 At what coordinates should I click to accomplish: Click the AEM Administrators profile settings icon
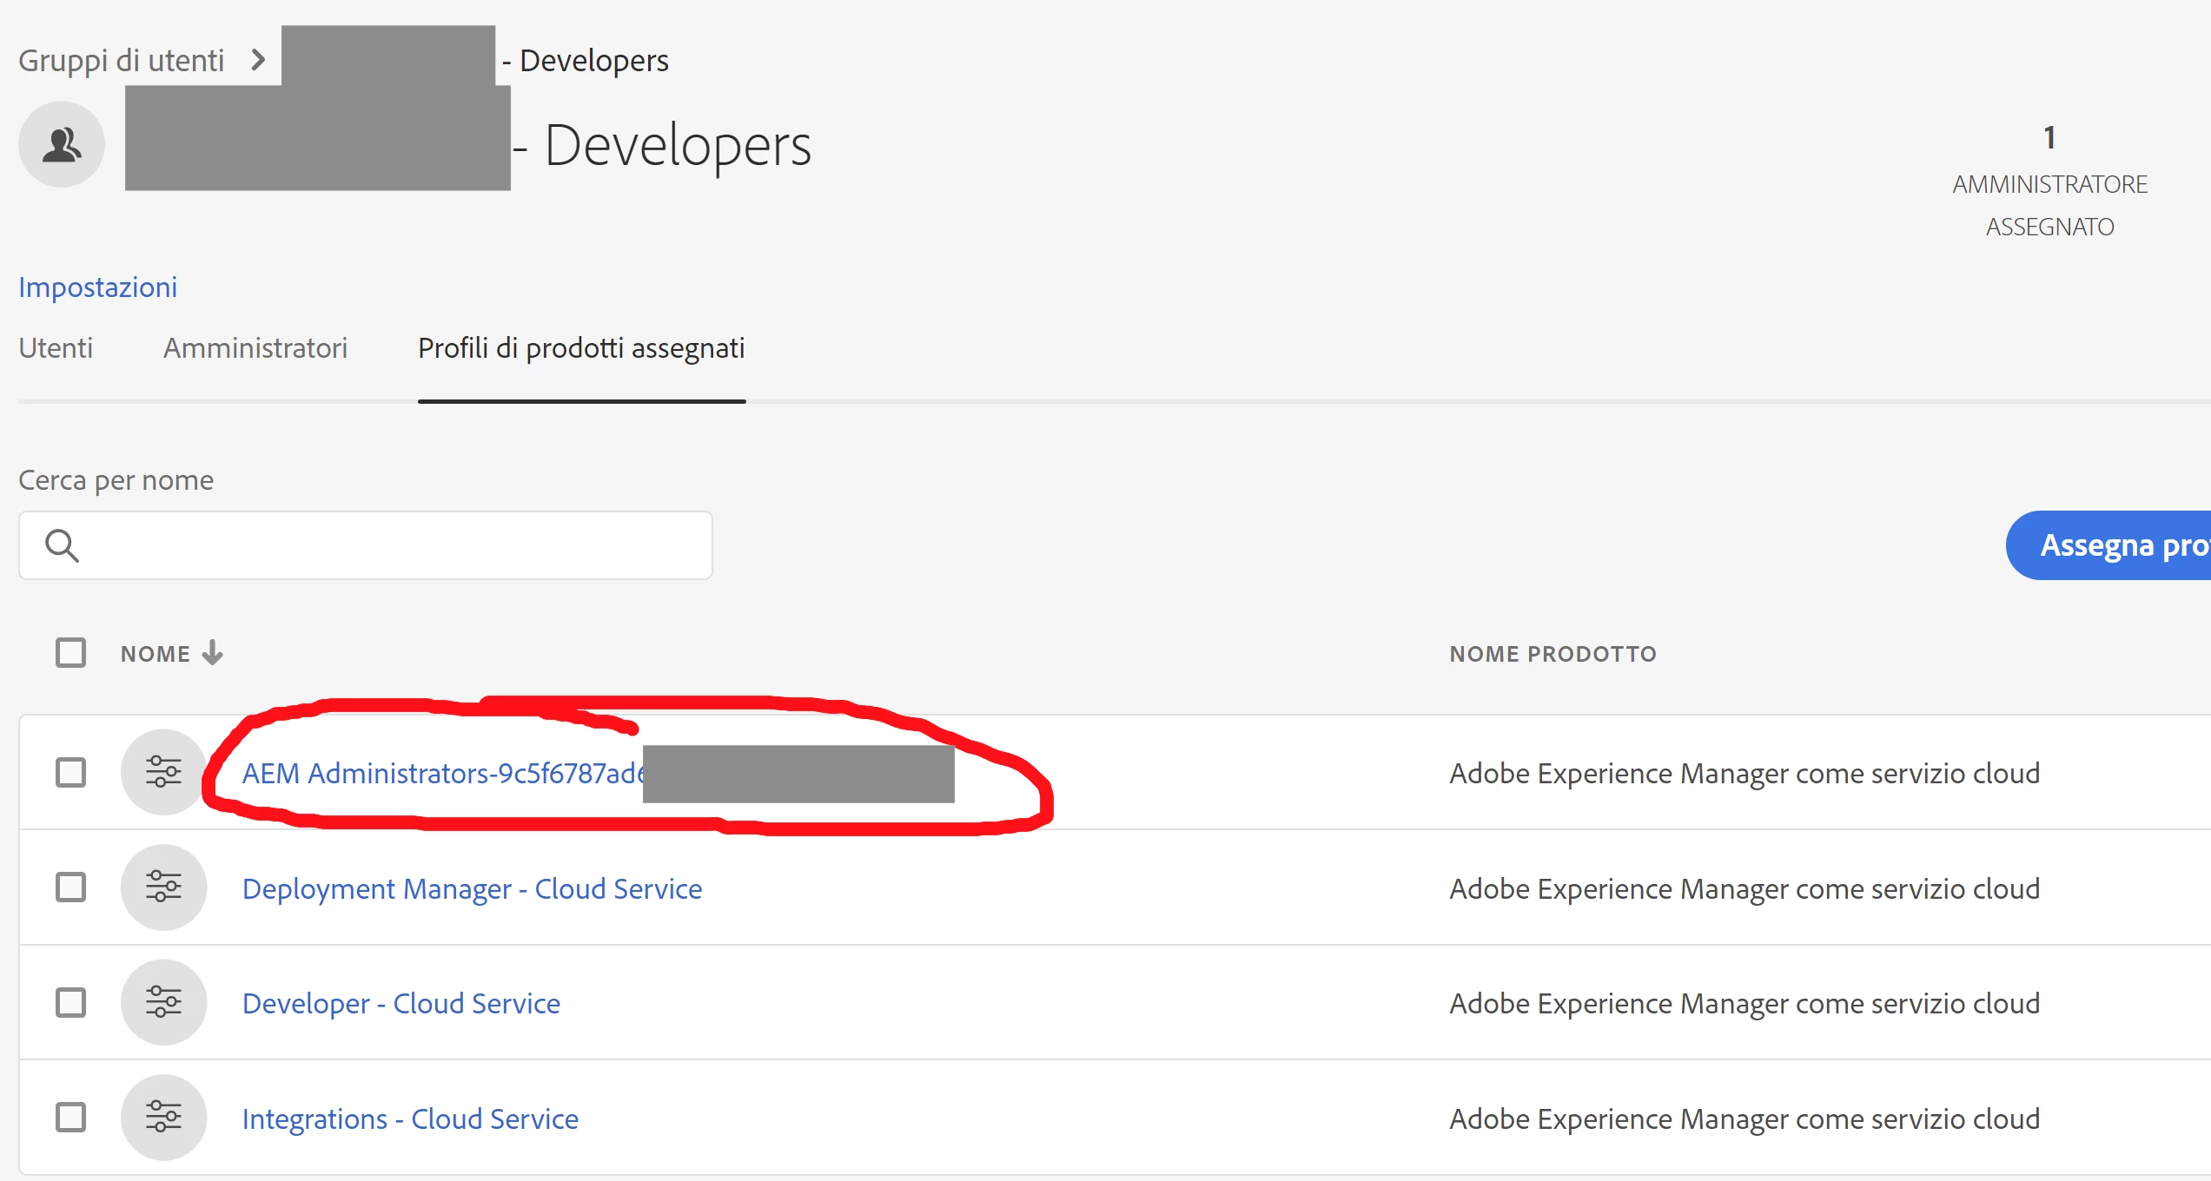[163, 772]
